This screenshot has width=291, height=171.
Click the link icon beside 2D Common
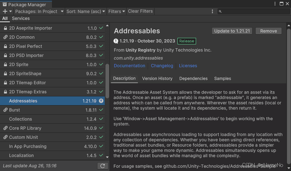[5, 37]
